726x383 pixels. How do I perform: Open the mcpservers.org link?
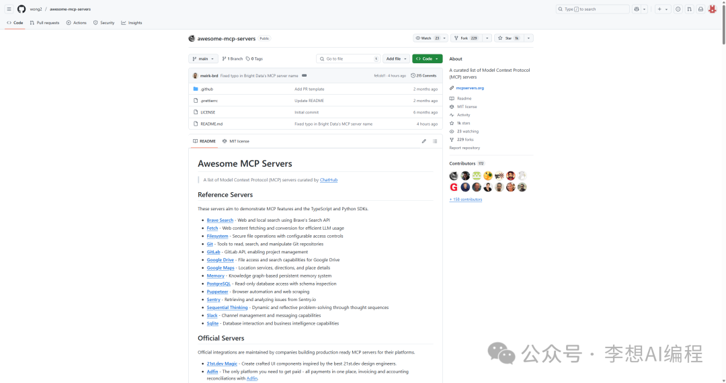469,88
